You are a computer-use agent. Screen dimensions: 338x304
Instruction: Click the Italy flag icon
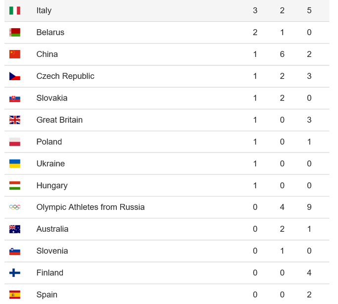click(x=15, y=10)
